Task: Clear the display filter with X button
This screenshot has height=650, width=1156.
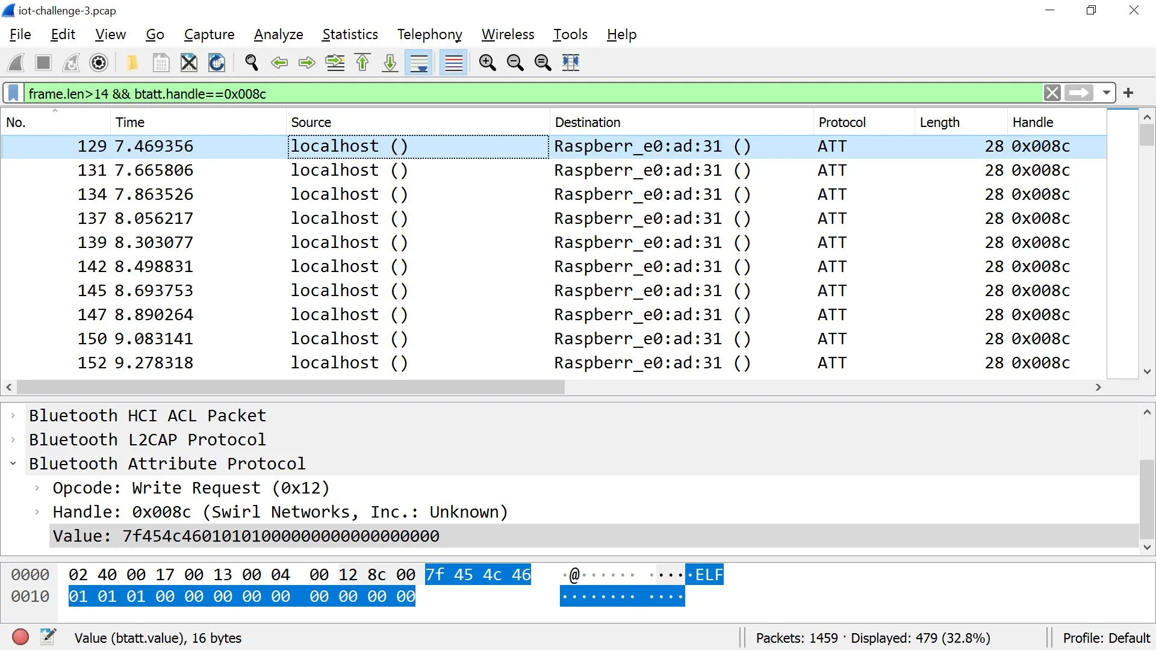Action: click(1052, 93)
